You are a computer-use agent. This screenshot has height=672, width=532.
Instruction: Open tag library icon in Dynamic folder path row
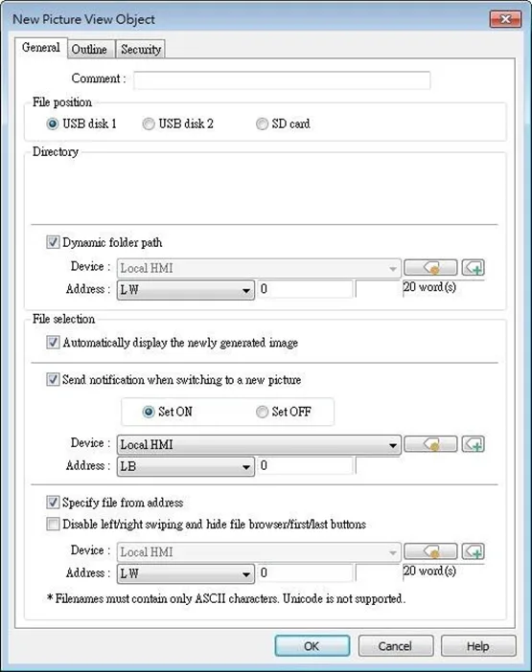point(430,268)
